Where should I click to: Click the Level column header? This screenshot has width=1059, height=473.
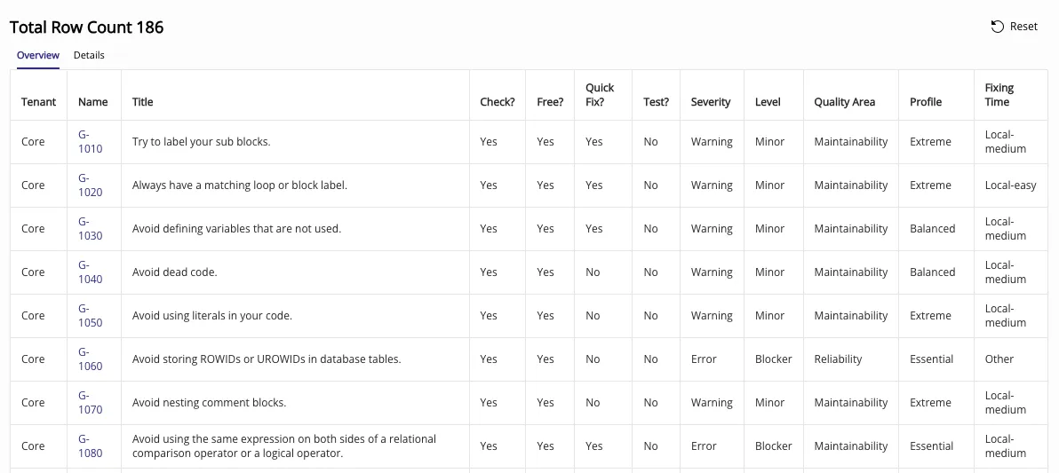(768, 102)
